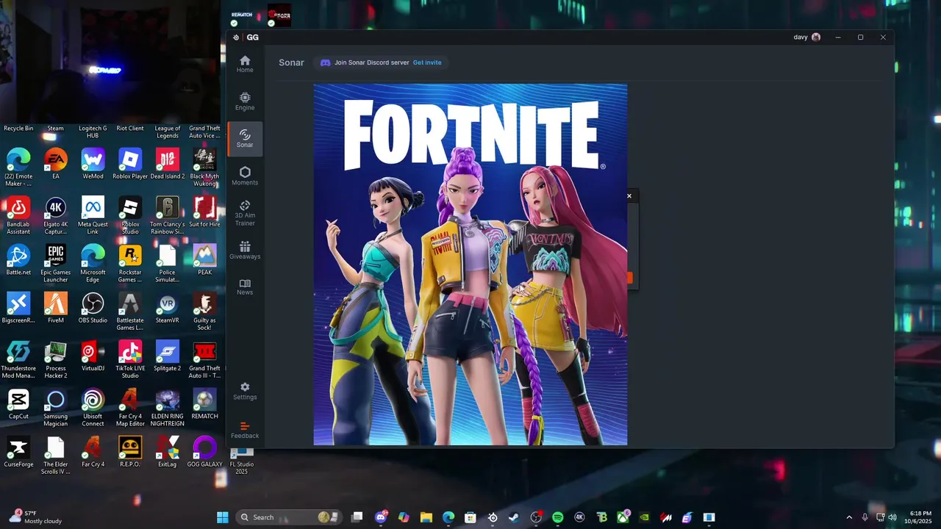Select the Epic Games Launcher shortcut

click(x=55, y=263)
